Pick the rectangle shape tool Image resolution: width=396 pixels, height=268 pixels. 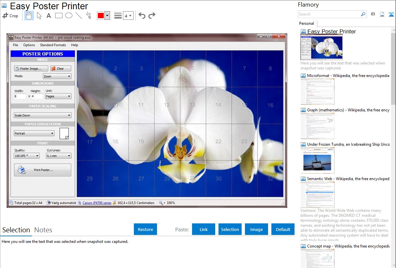(59, 16)
